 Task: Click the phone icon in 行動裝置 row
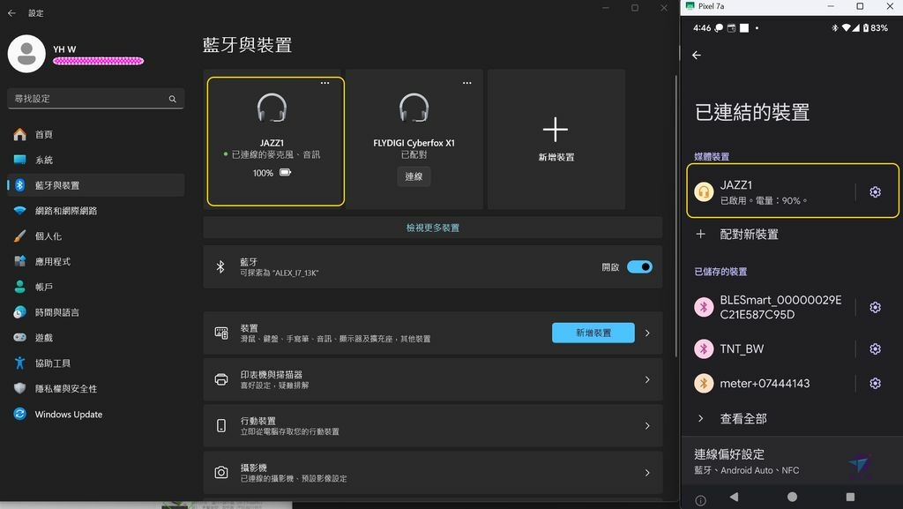click(x=221, y=425)
